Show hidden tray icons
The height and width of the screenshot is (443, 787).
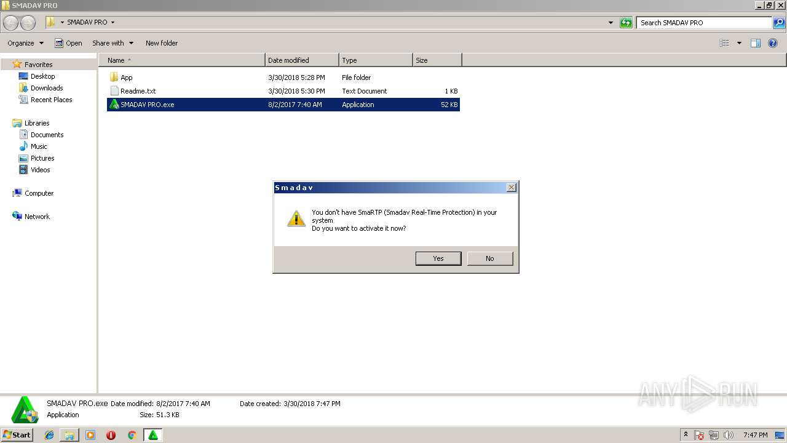point(686,435)
